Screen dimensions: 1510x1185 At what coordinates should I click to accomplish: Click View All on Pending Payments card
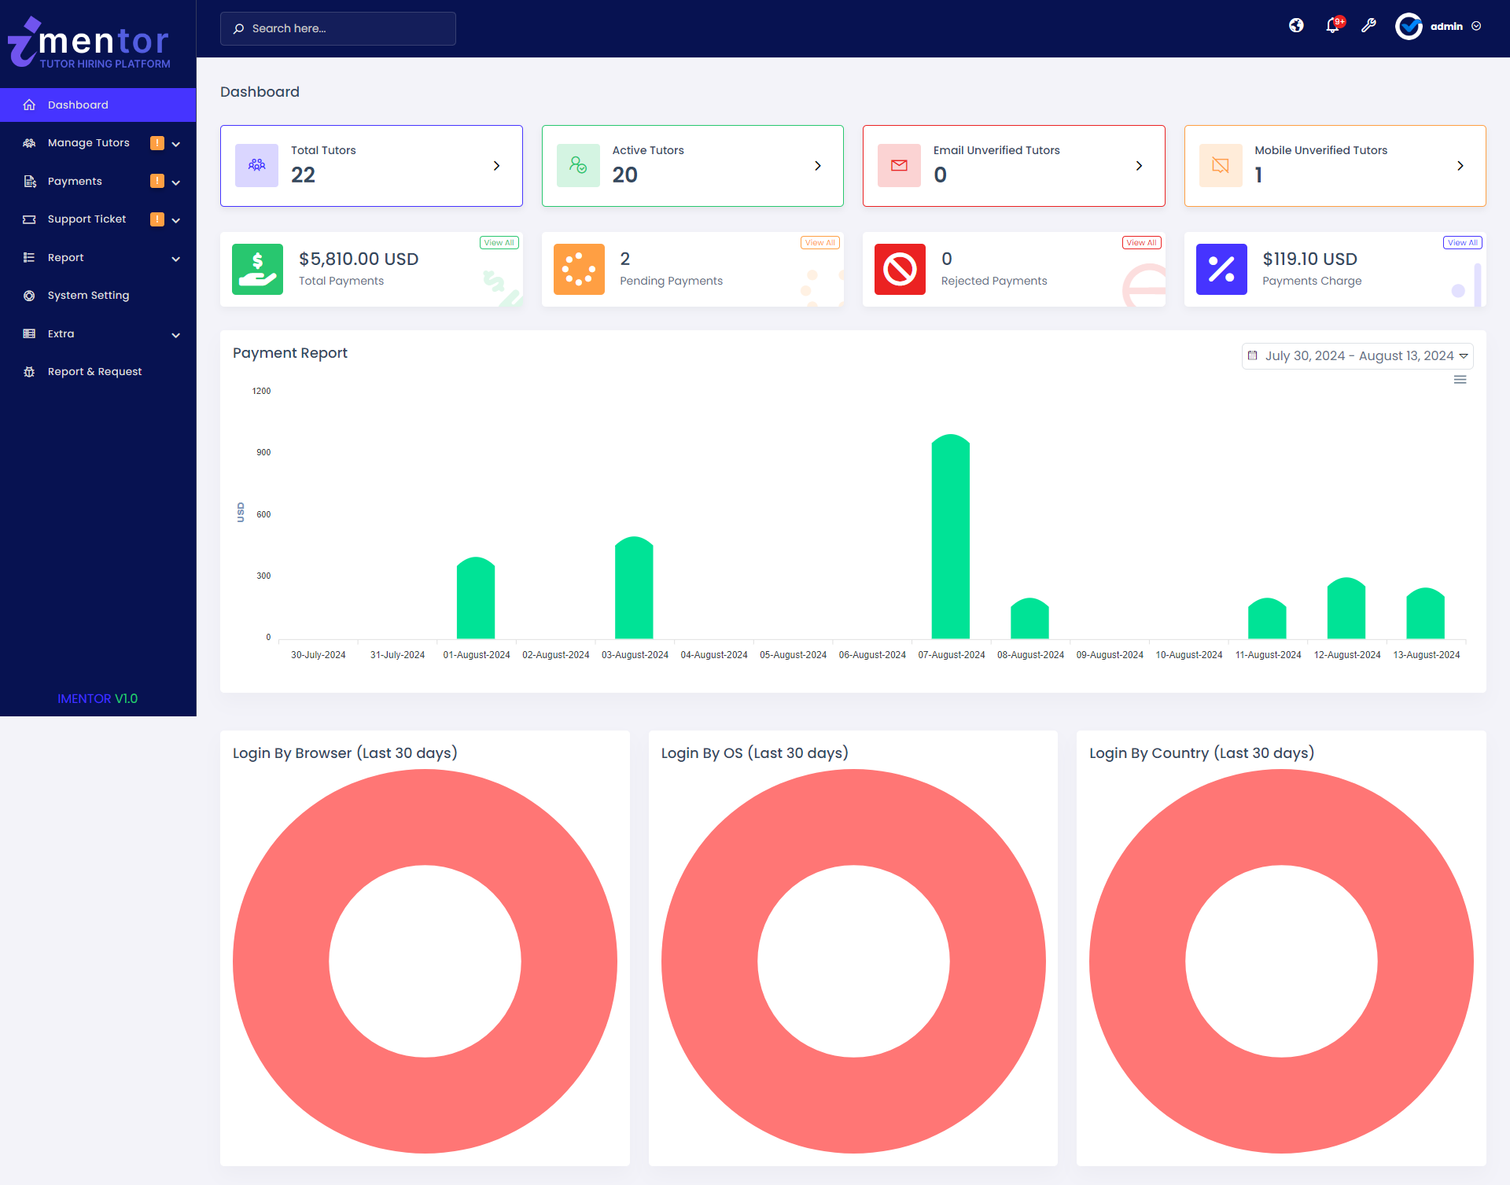point(819,242)
